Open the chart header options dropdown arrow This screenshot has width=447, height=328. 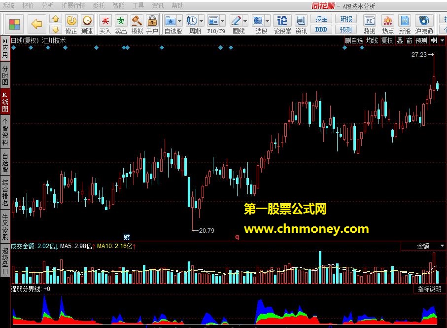click(x=443, y=40)
